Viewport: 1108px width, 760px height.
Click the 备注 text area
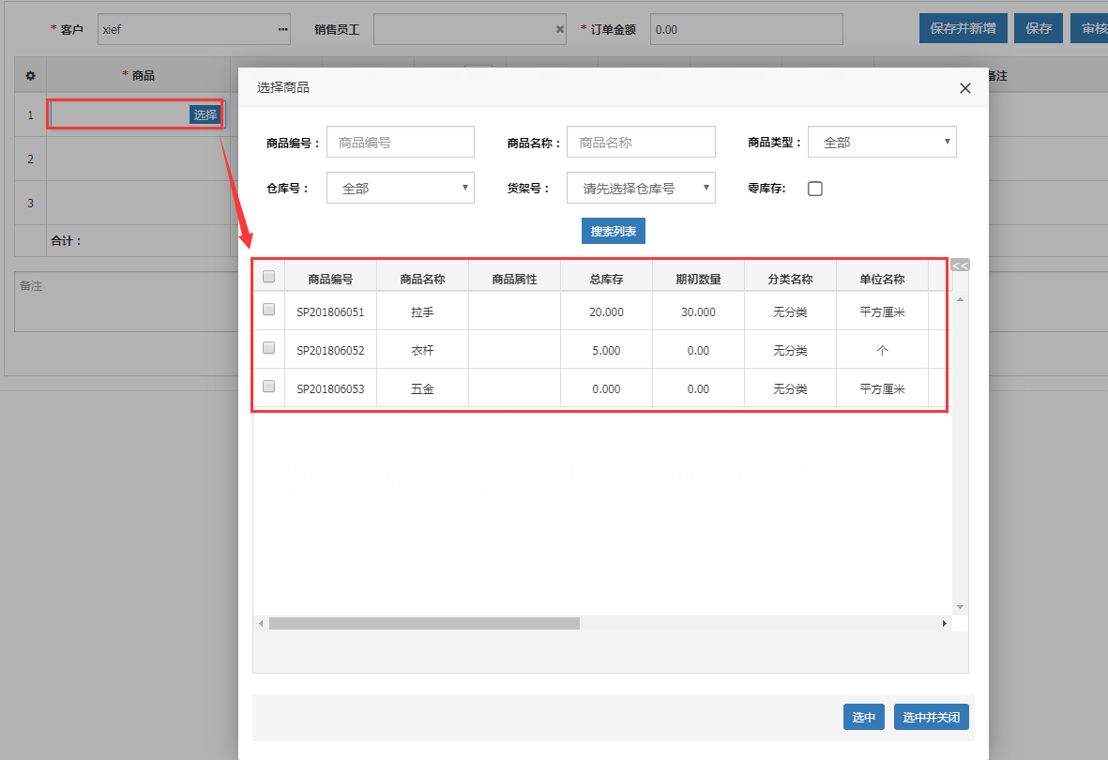(x=128, y=301)
